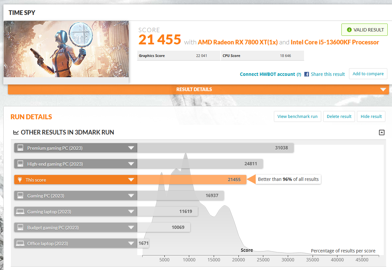Collapse the Other Results section icon
This screenshot has height=270, width=392.
tap(381, 132)
